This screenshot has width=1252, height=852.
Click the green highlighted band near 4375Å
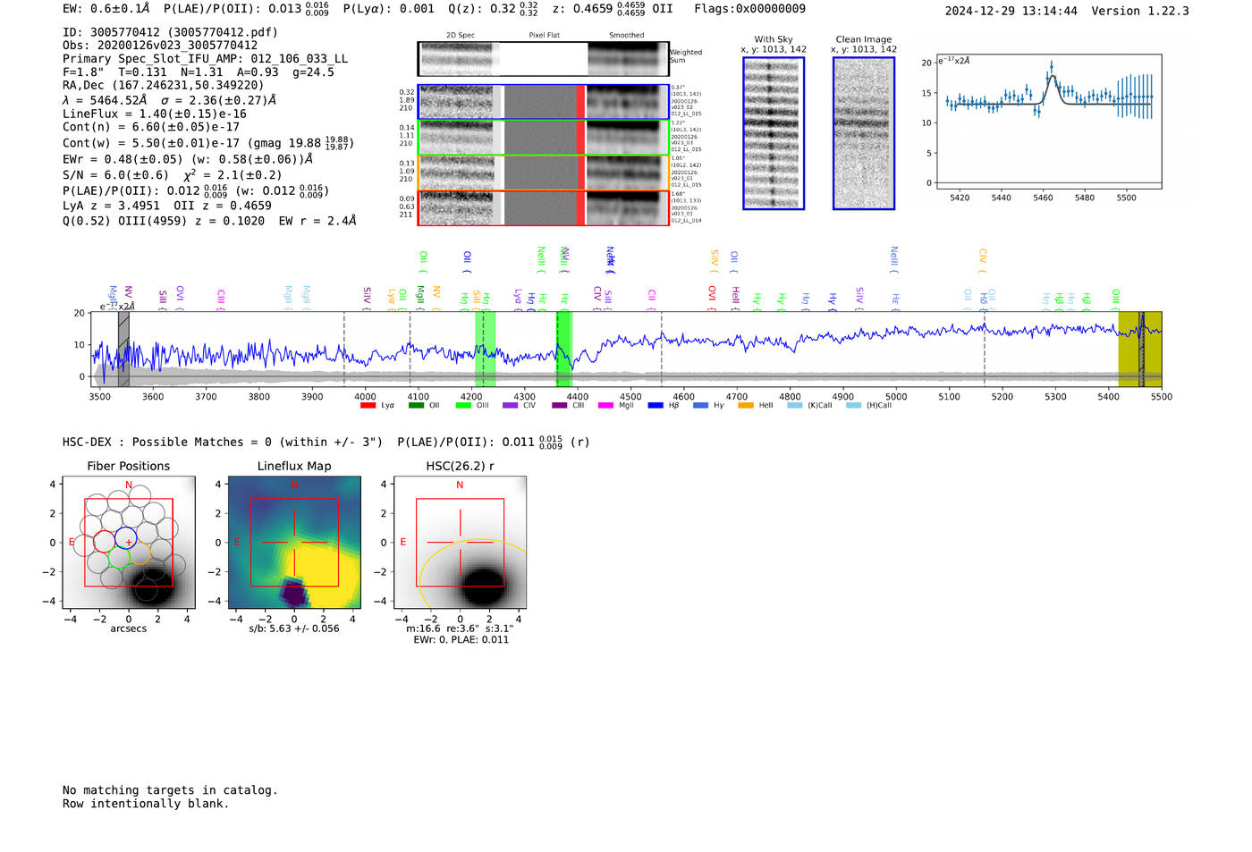(x=563, y=349)
